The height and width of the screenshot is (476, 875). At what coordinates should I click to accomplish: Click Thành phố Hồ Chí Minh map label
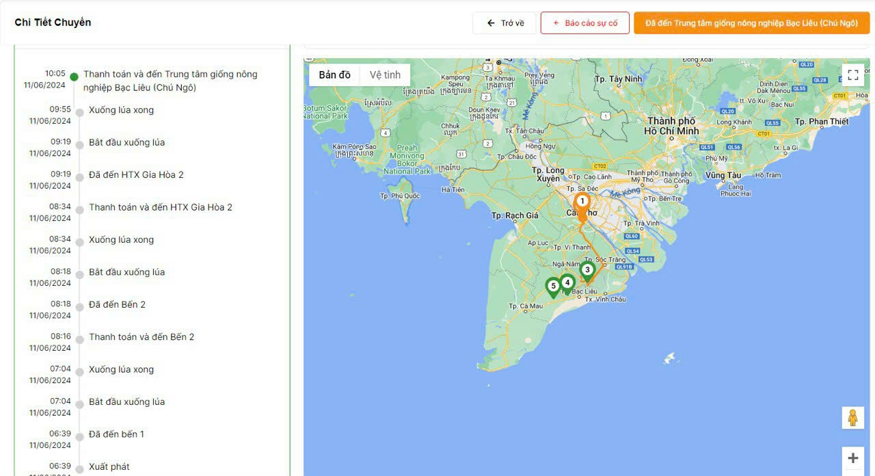click(x=673, y=126)
